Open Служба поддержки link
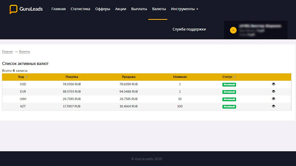Screen dimensions: 296x166 click(x=189, y=29)
